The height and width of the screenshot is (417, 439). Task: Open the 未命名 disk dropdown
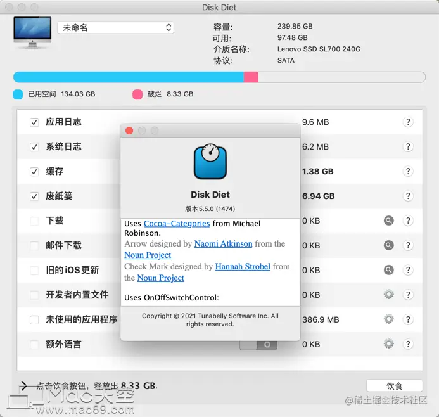coord(116,27)
